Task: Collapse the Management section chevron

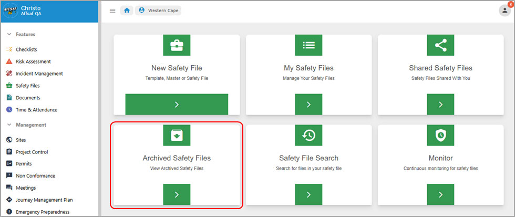Action: pyautogui.click(x=9, y=125)
